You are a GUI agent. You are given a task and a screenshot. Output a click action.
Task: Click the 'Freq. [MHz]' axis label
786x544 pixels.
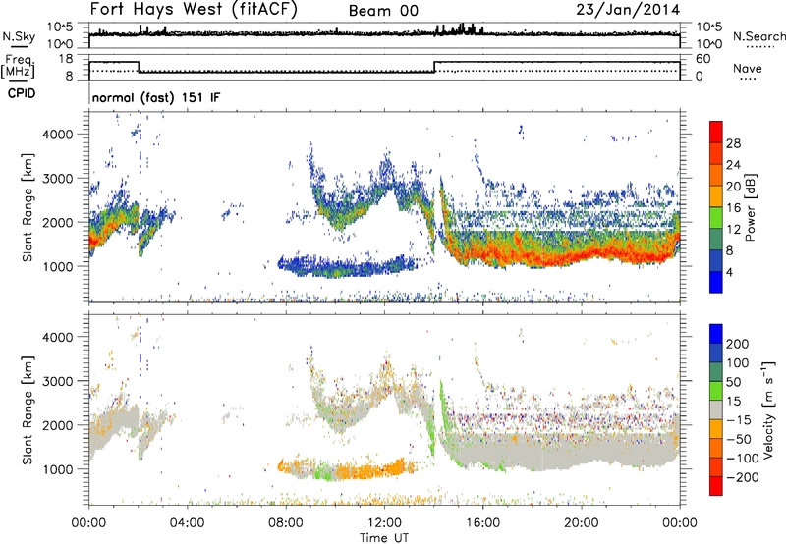coord(18,67)
